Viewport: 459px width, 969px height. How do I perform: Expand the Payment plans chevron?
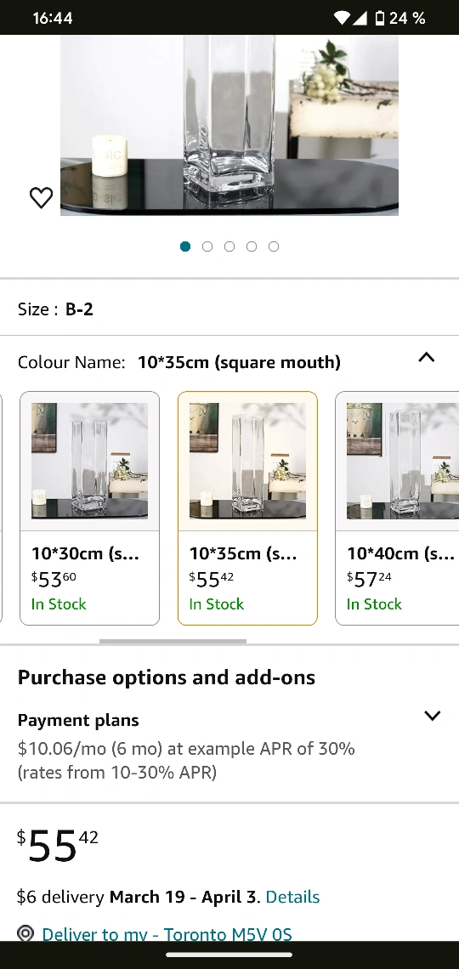(433, 716)
